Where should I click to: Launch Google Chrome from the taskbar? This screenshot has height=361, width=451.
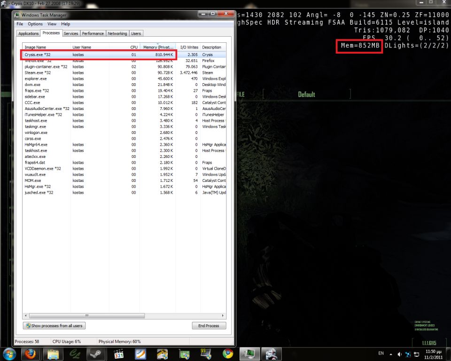(x=228, y=354)
